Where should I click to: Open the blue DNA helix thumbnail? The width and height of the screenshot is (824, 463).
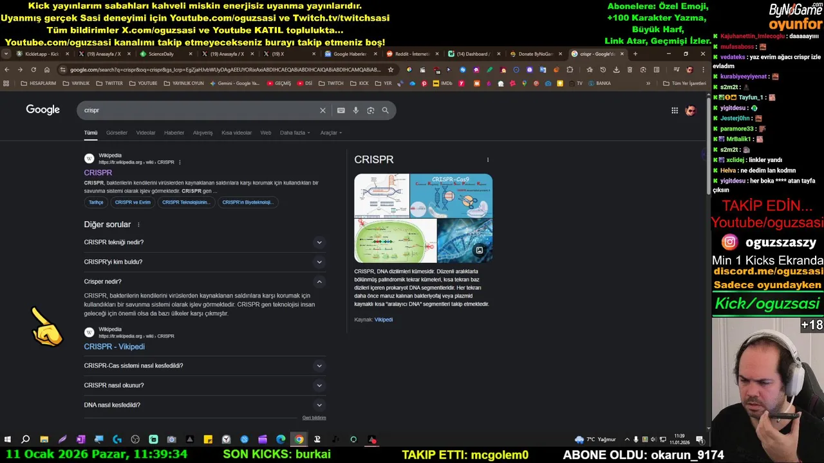tap(465, 241)
